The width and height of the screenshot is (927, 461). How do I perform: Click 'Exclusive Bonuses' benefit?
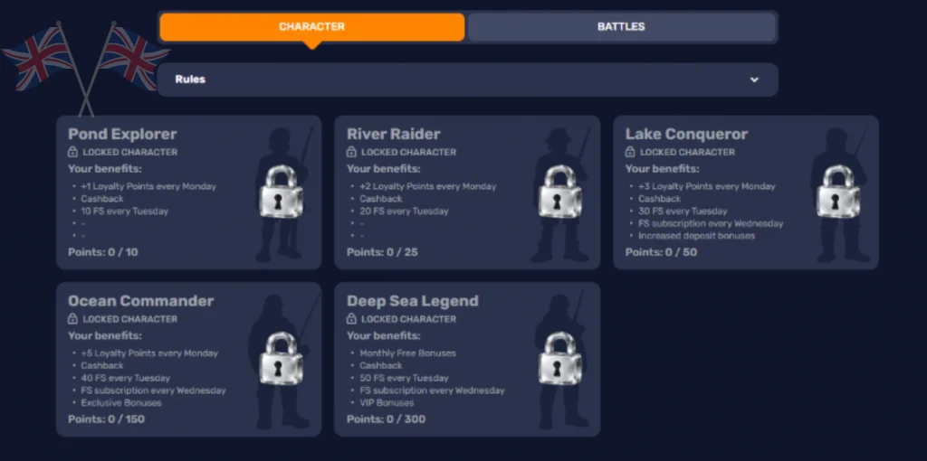point(121,403)
